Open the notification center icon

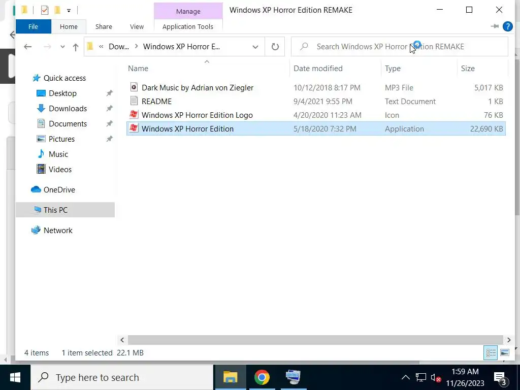(x=500, y=378)
